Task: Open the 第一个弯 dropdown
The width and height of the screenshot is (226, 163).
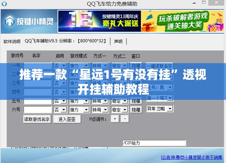Action: [x=160, y=98]
